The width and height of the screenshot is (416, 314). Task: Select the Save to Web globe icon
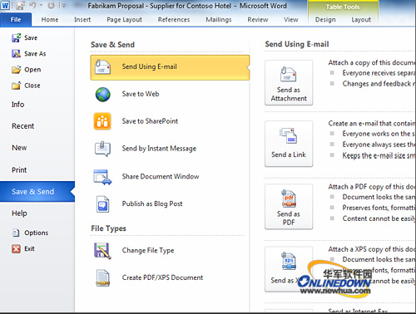(x=103, y=94)
